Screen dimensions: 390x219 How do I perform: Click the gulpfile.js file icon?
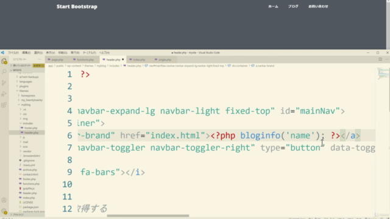20,189
